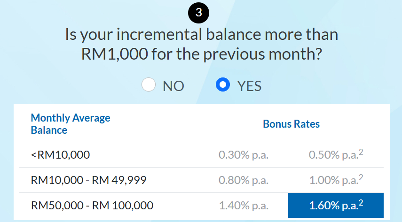Screen dimensions: 402x222
Task: Select the YES radio button
Action: point(223,84)
